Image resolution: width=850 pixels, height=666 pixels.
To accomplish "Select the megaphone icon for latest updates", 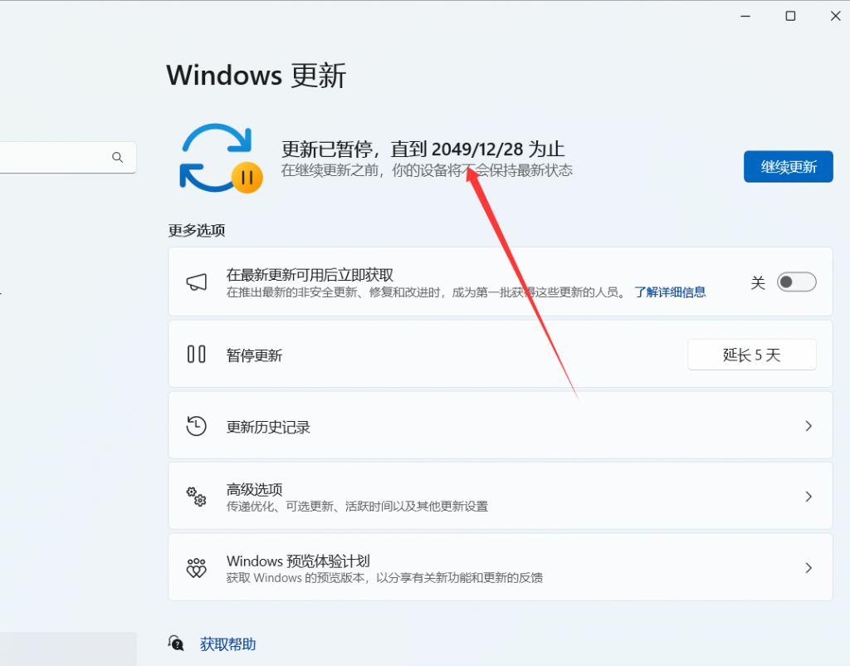I will (196, 282).
